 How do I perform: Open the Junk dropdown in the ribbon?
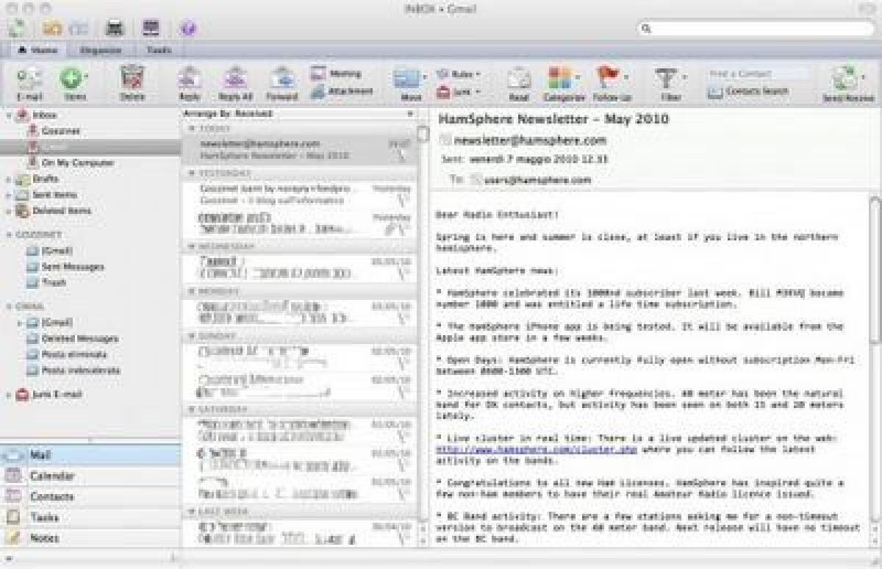click(x=459, y=91)
